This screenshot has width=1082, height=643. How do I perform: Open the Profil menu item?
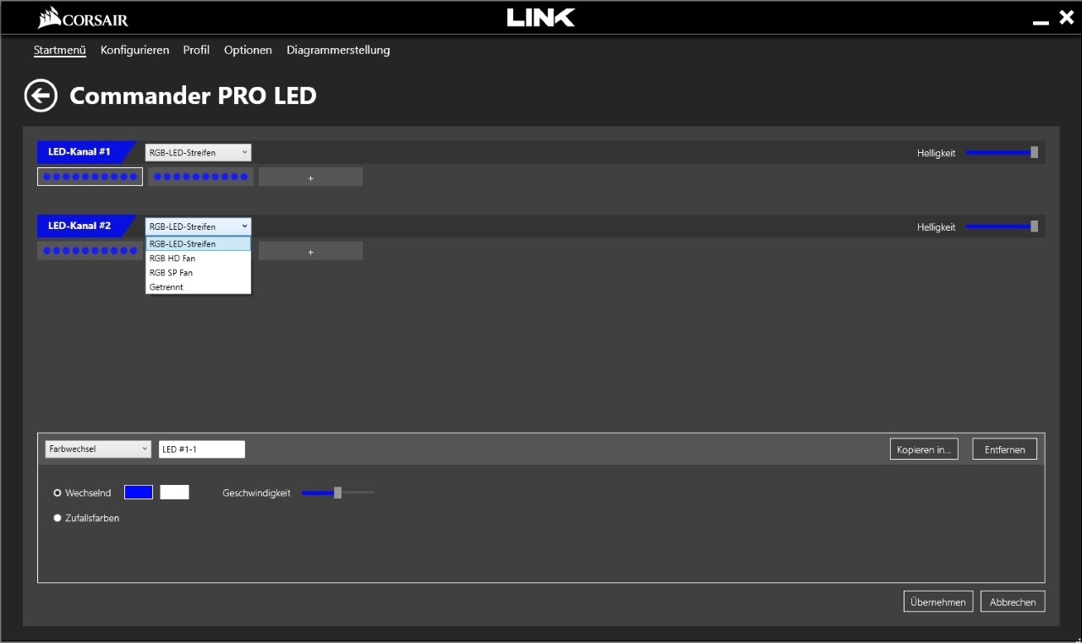[196, 50]
